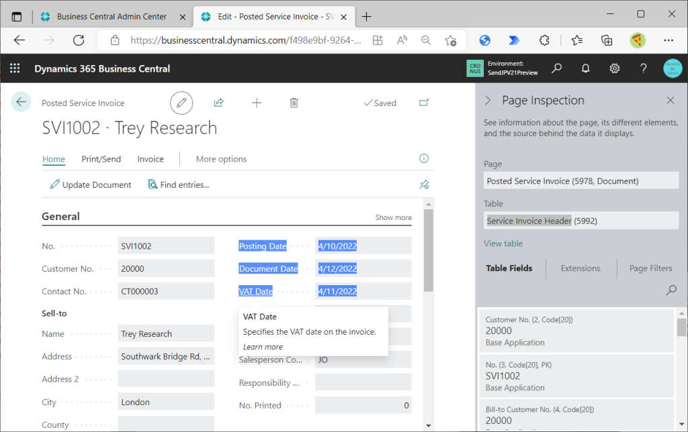Open tab actions menu in browser
The image size is (688, 432).
pos(17,17)
